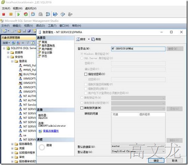Click the filter funnel icon in Object Explorer
This screenshot has height=165, width=188.
click(x=28, y=43)
